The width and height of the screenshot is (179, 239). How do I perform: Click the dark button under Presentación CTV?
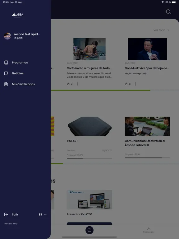(89, 223)
